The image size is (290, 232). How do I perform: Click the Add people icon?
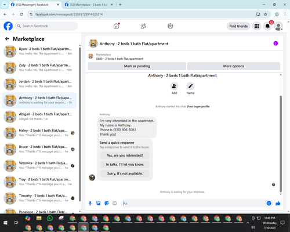174,86
